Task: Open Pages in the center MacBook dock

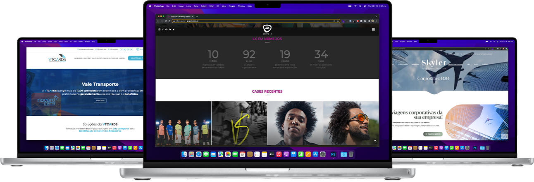Action: coord(308,154)
